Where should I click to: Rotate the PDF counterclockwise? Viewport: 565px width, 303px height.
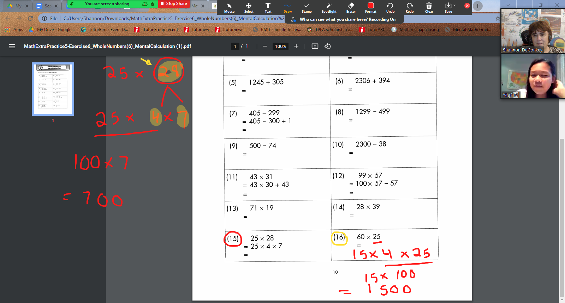[328, 46]
